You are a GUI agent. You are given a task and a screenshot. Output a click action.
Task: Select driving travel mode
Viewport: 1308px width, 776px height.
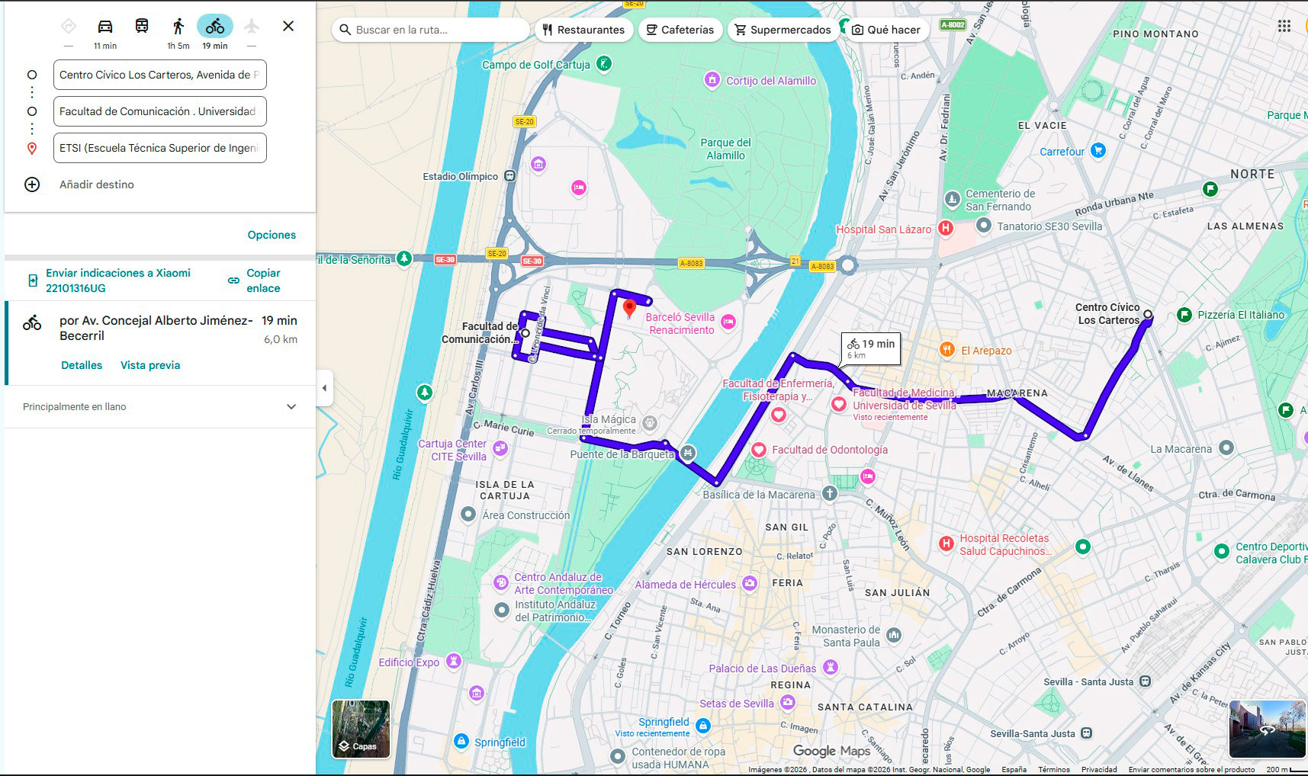[105, 26]
